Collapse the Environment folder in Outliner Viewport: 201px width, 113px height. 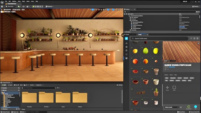(130, 20)
